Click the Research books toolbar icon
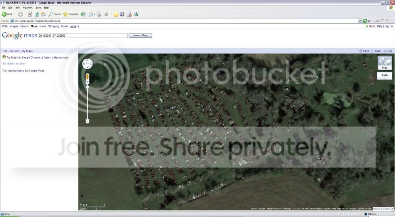395x217 pixels. pos(122,14)
